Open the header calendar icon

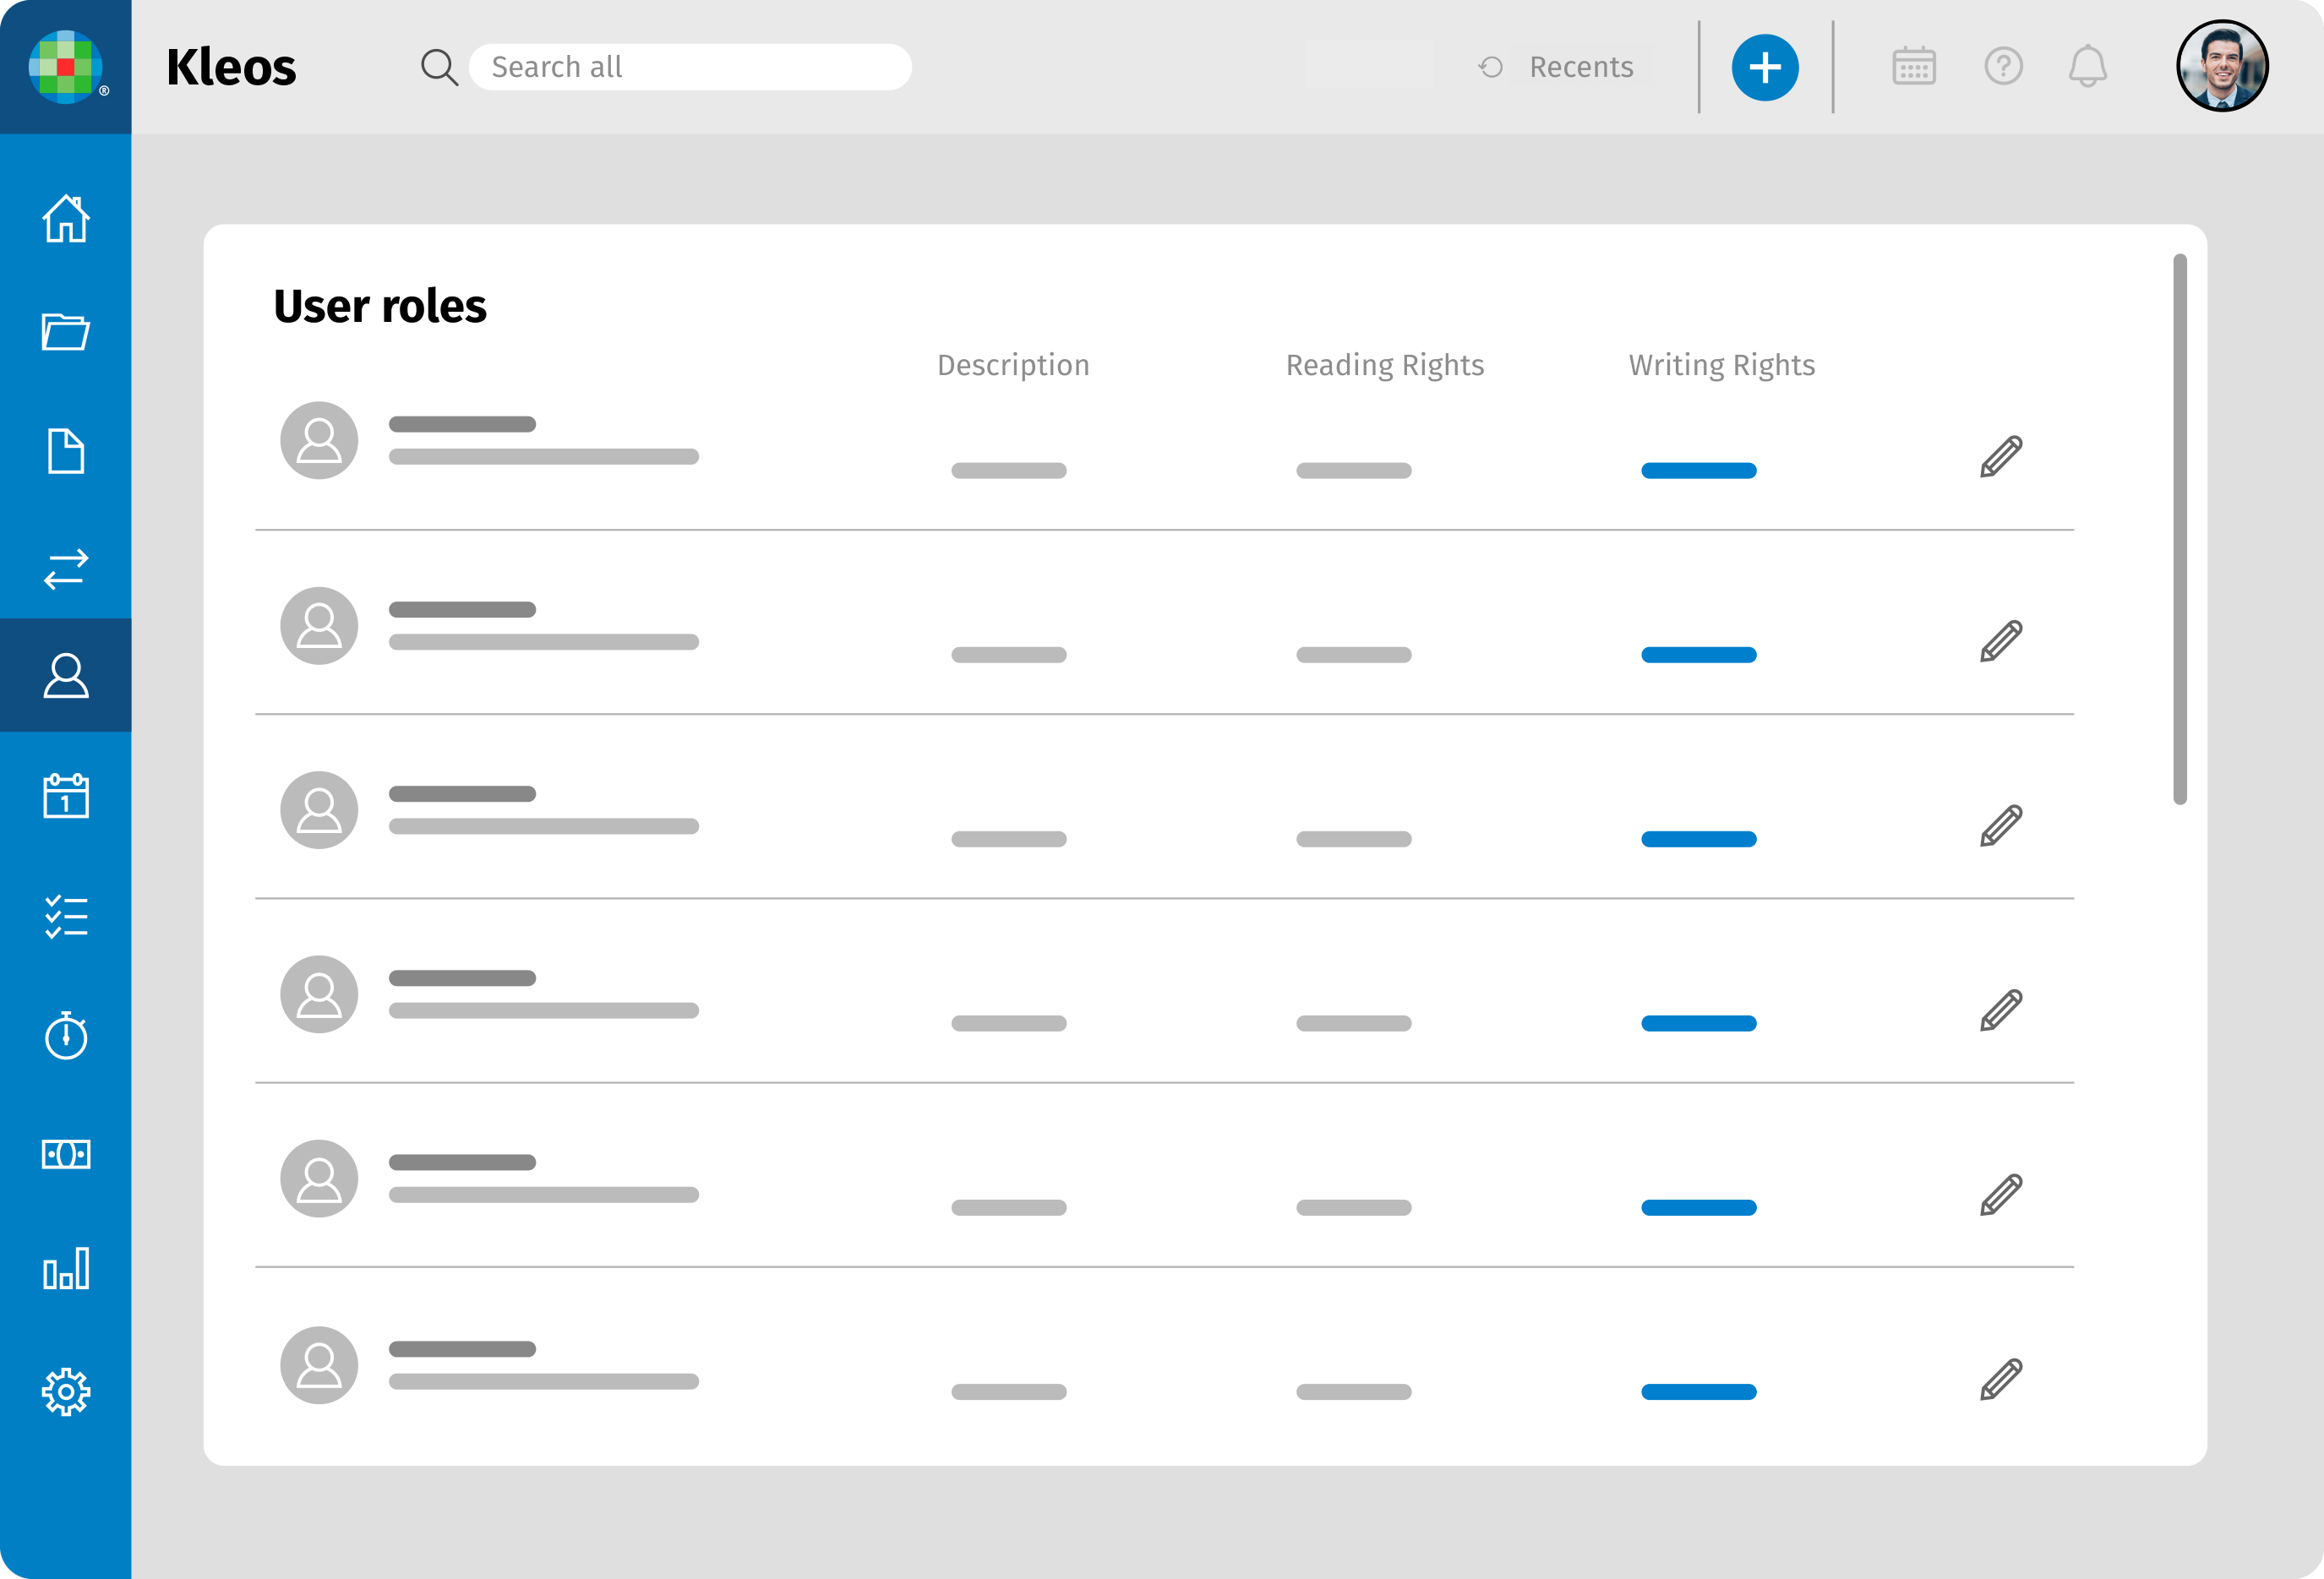coord(1914,67)
